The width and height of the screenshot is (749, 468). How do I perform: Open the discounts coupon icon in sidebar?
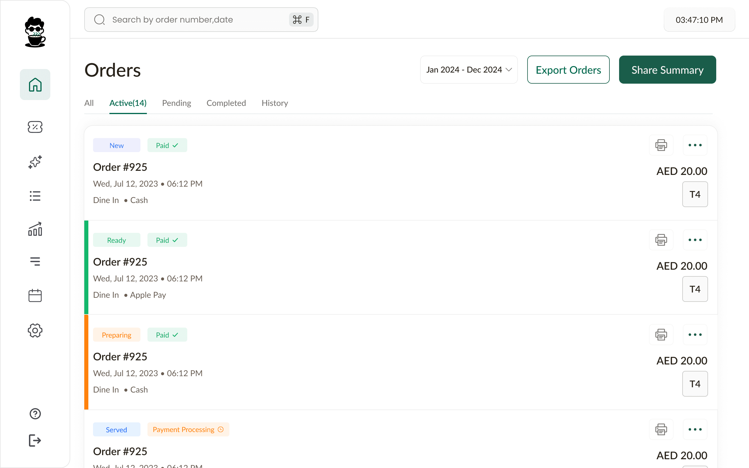click(35, 127)
